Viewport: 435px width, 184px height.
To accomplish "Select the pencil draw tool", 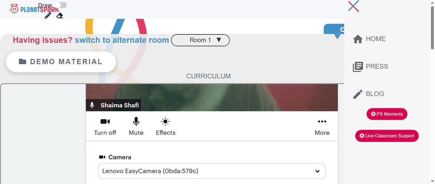I will click(x=48, y=16).
